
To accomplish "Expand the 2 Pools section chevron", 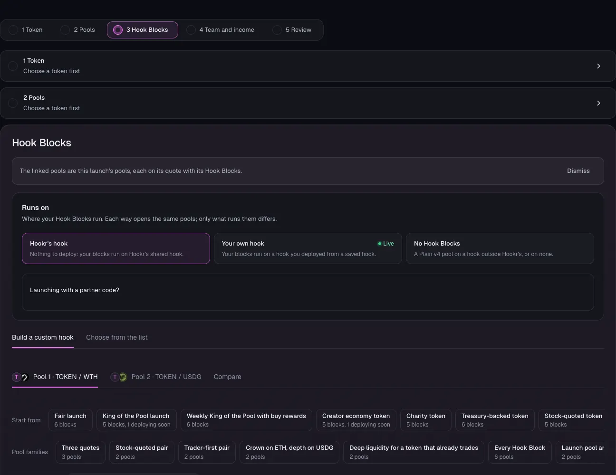I will coord(598,103).
